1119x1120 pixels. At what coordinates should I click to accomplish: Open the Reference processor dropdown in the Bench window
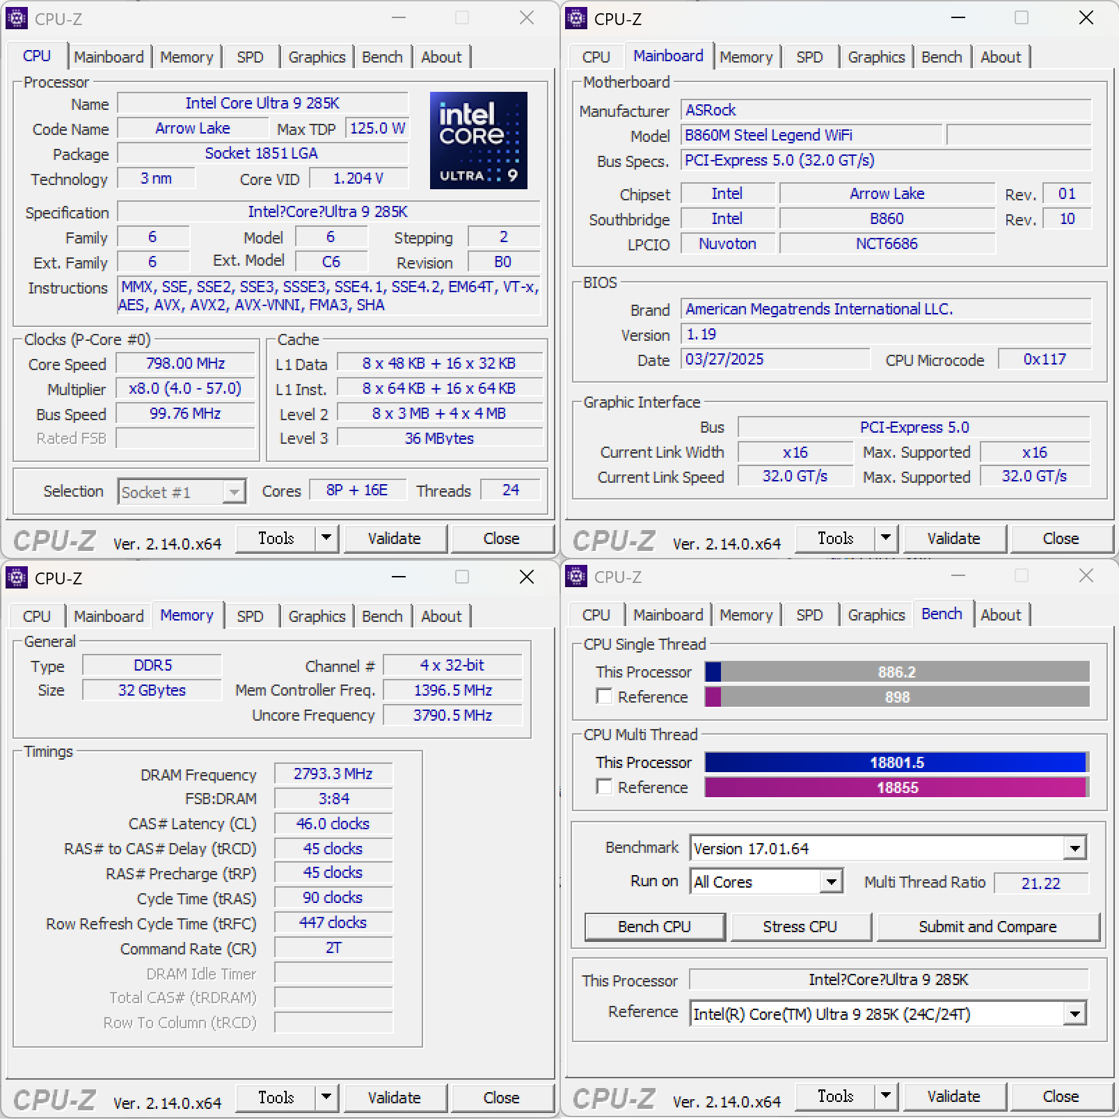888,1014
